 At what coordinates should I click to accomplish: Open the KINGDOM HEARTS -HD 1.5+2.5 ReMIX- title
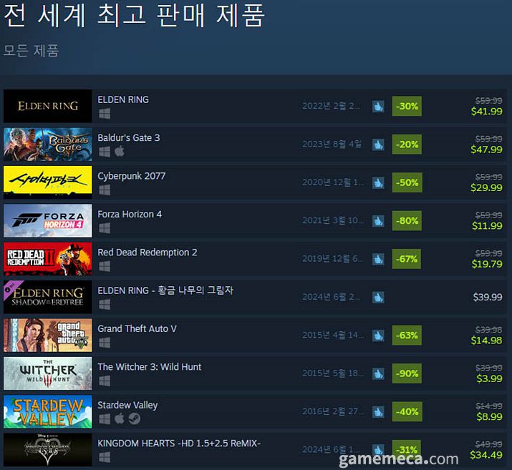pyautogui.click(x=179, y=444)
